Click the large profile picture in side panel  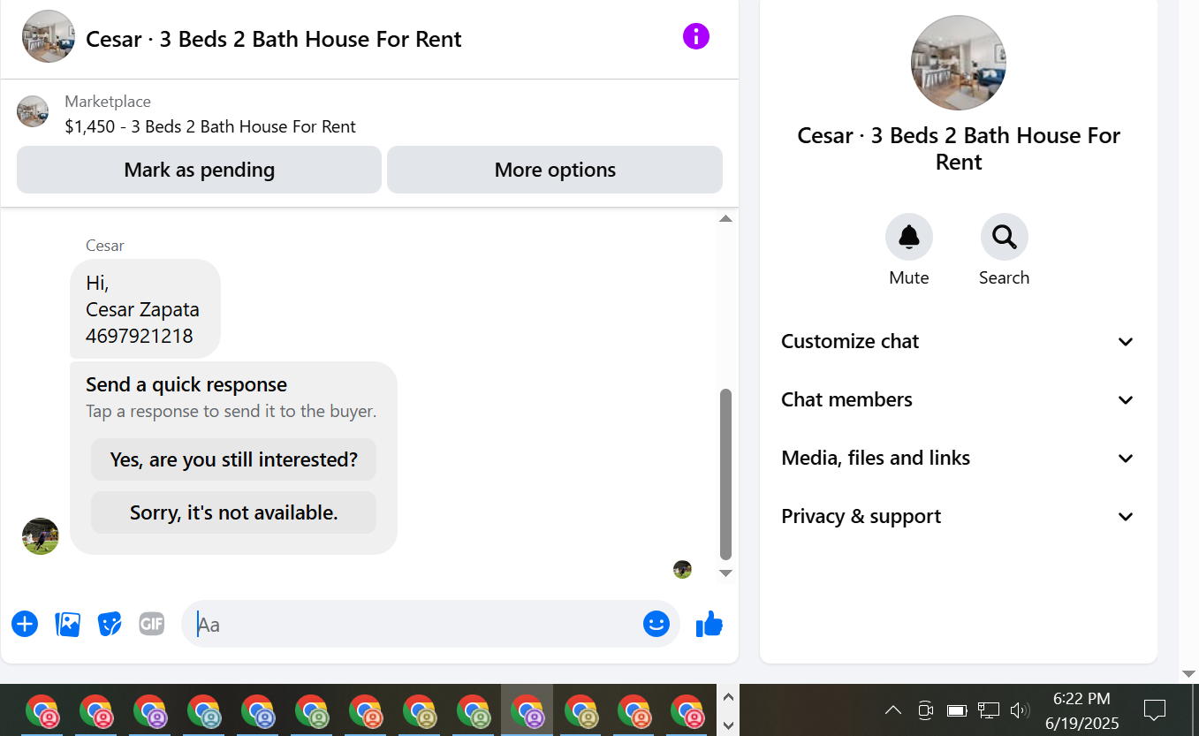pyautogui.click(x=959, y=63)
